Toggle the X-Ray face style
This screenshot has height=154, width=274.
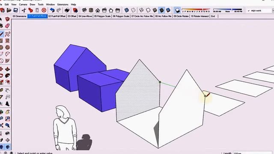[127, 10]
